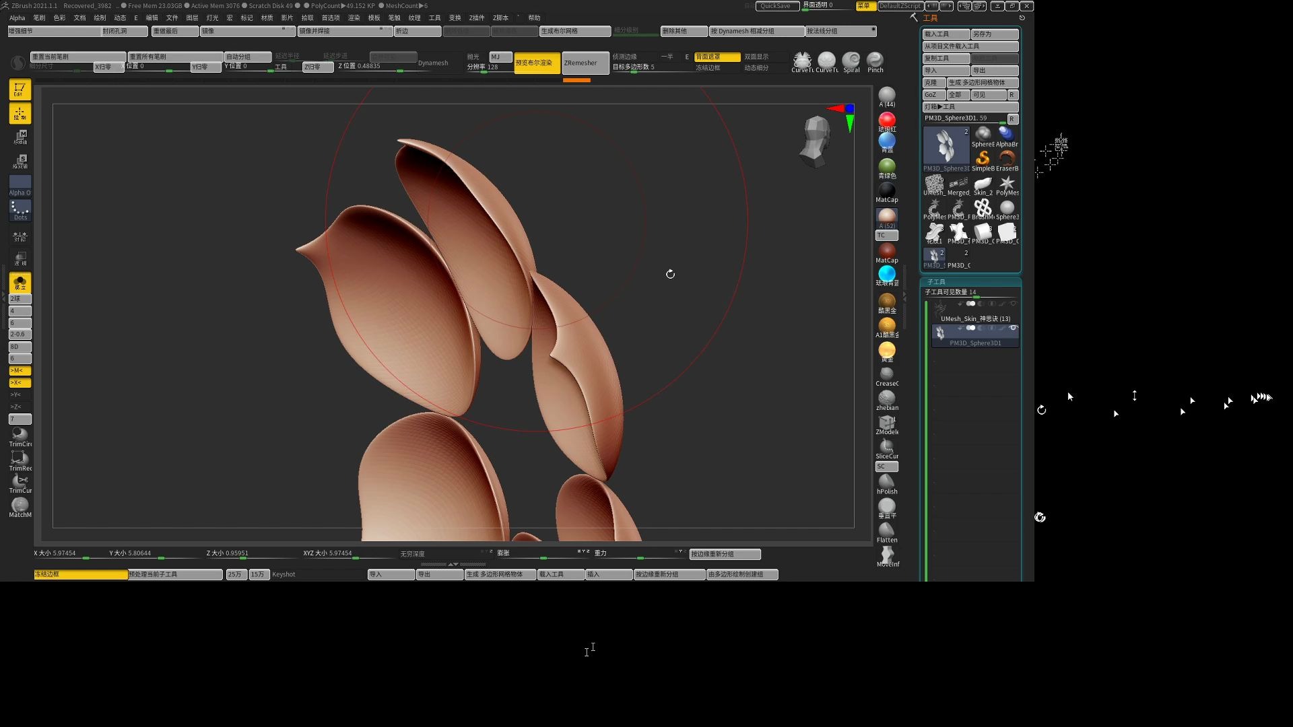Toggle the draw mode button below Edit
1293x727 pixels.
(20, 113)
